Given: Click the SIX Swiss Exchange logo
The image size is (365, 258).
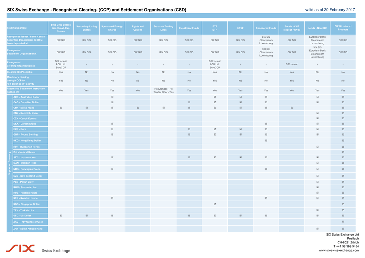Looking at the screenshot, I should 38,249.
